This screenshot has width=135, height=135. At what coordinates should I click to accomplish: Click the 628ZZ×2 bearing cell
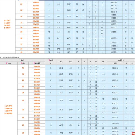click(114, 12)
